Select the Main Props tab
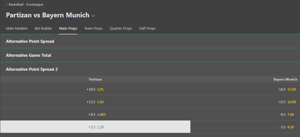Viewport: 300px width, 137px height. coord(68,29)
